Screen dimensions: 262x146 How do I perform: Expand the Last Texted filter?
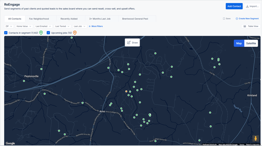tap(63, 26)
